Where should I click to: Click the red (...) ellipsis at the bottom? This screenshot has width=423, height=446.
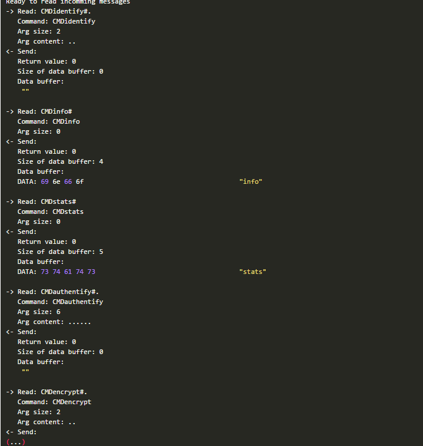[15, 441]
